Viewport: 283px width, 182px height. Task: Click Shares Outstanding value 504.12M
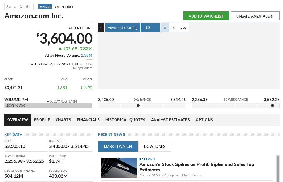14,176
